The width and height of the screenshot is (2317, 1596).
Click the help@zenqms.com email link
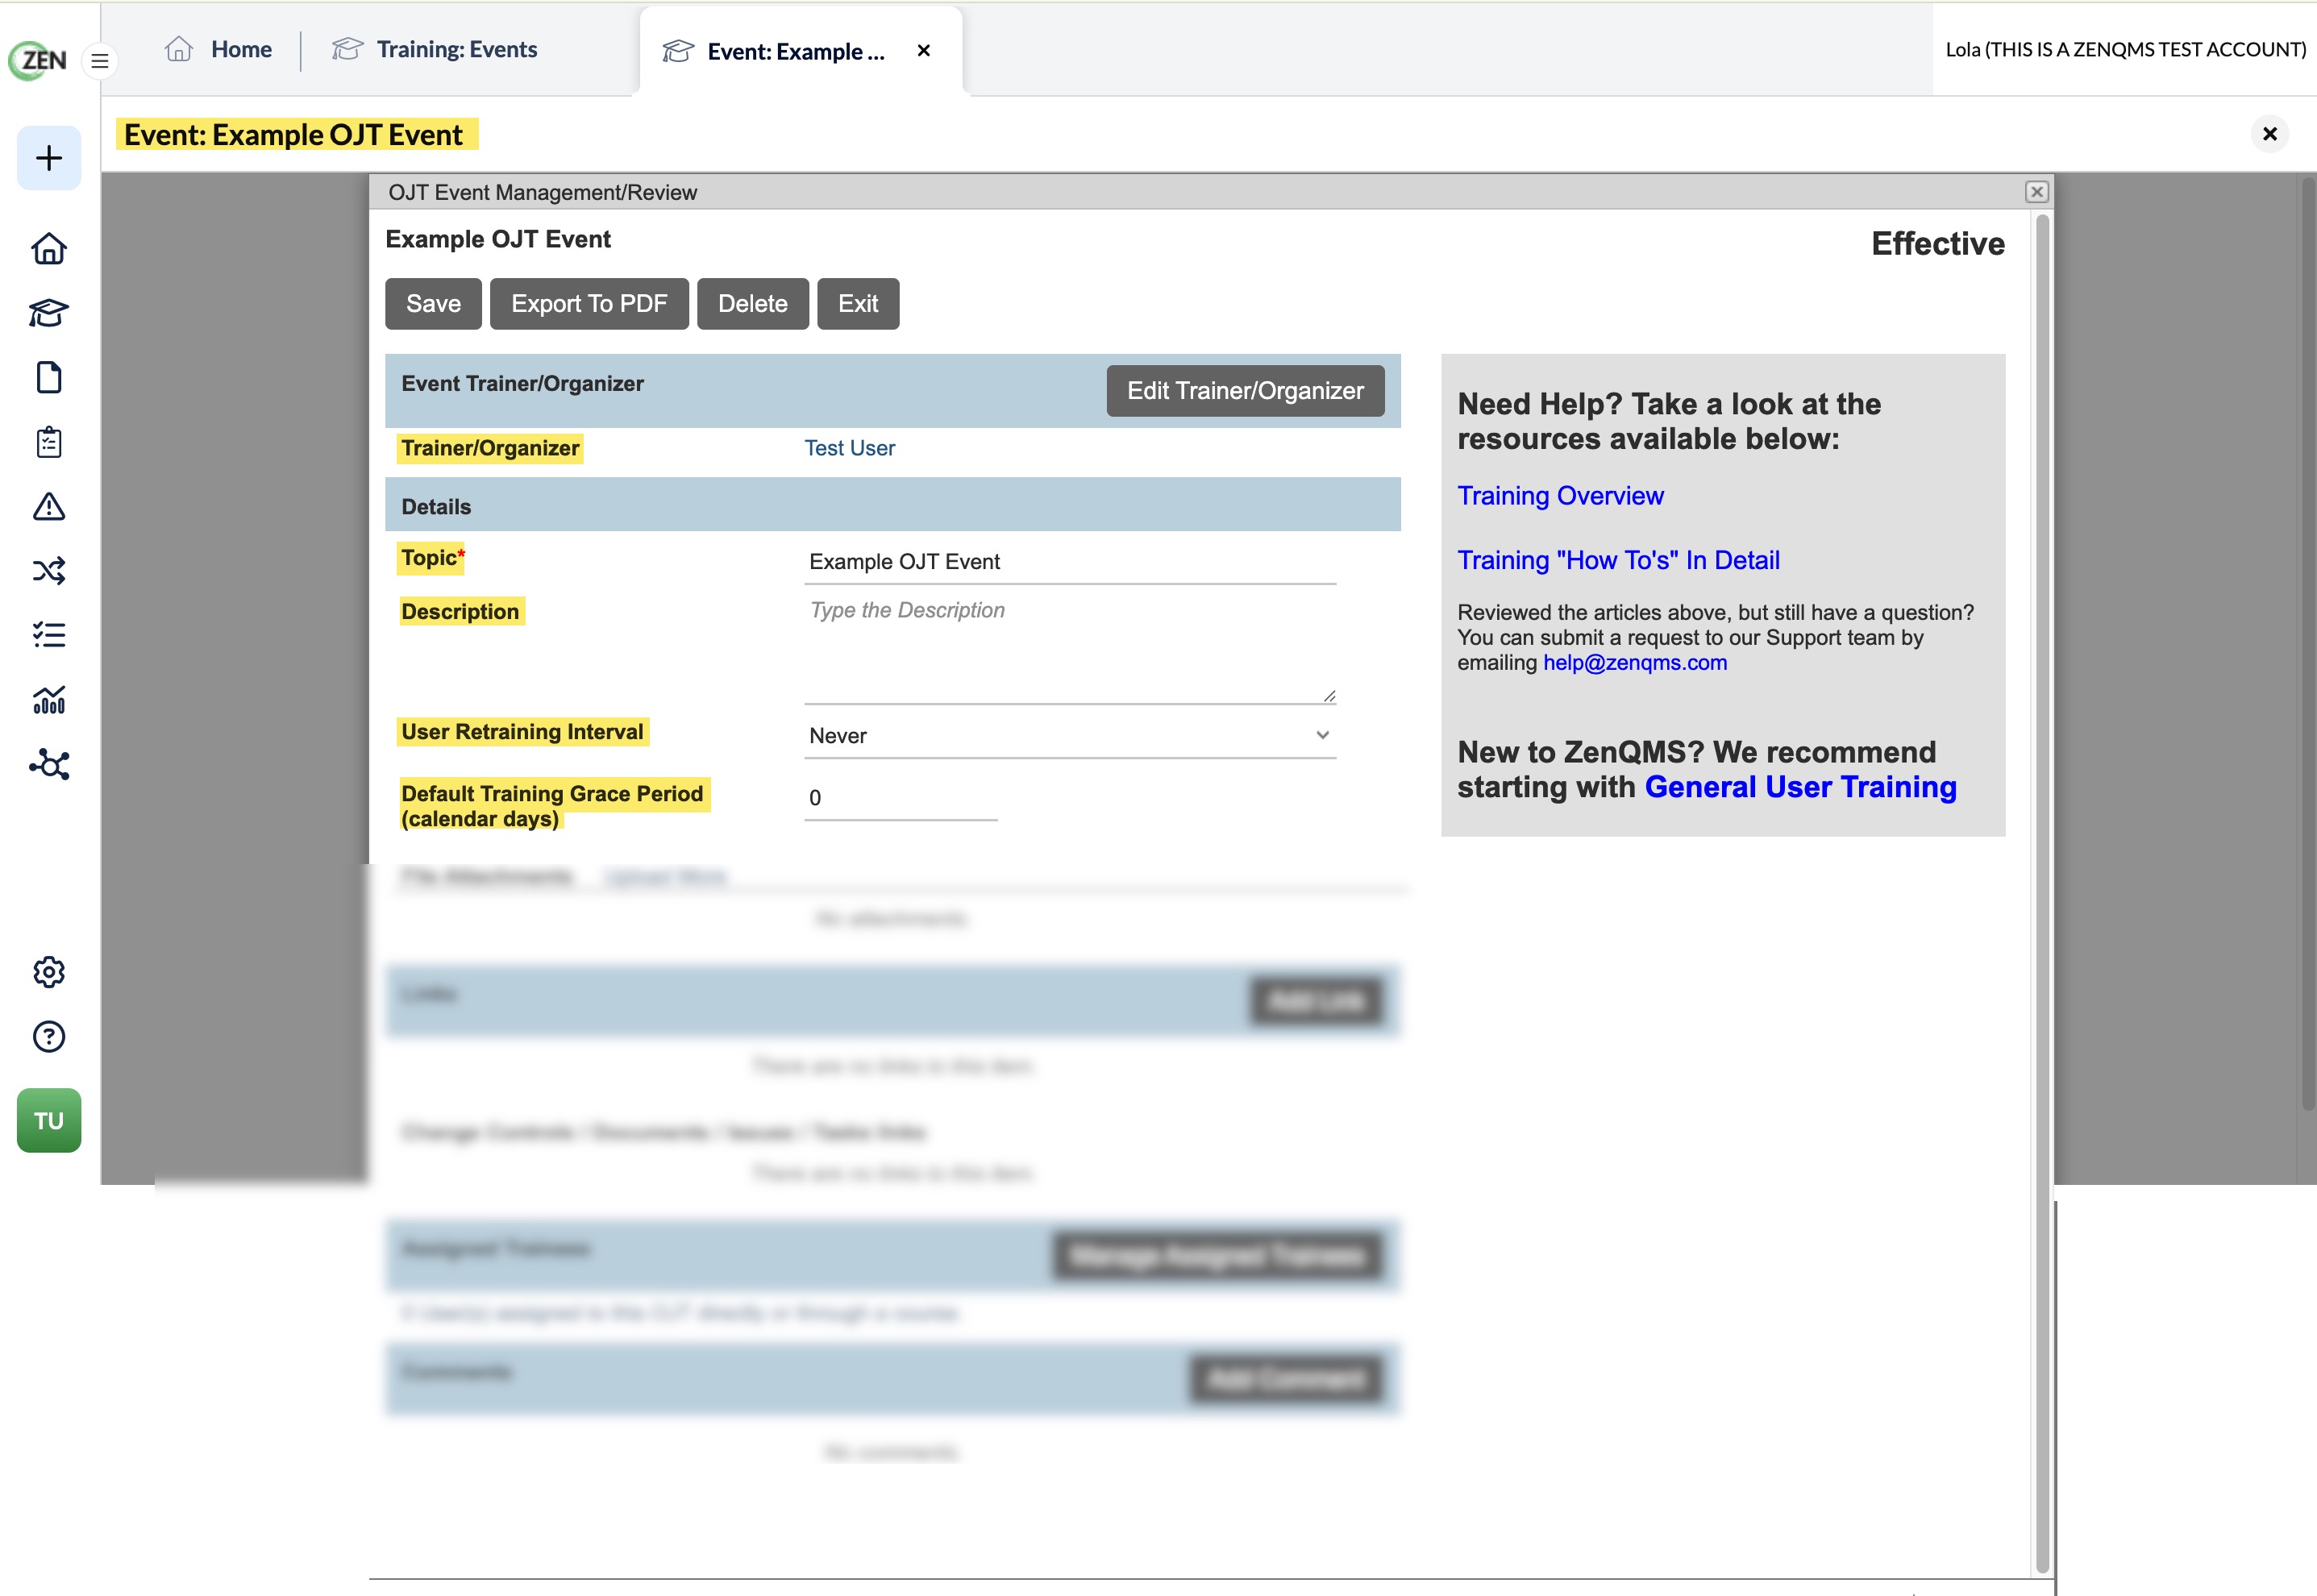click(1635, 663)
